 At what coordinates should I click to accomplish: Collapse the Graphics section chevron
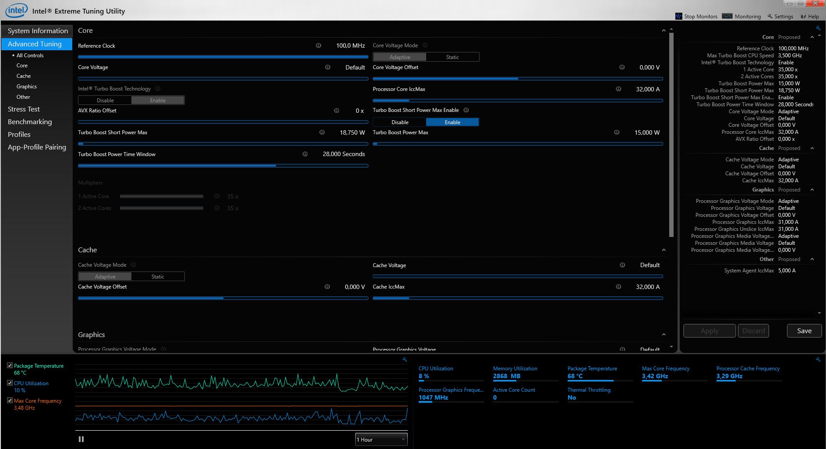click(664, 335)
